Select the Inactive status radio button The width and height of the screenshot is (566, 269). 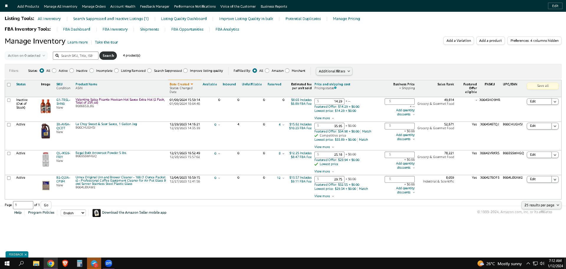click(72, 71)
